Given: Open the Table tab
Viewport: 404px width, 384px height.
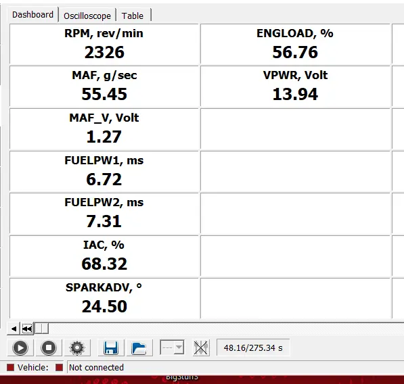Looking at the screenshot, I should [x=133, y=16].
